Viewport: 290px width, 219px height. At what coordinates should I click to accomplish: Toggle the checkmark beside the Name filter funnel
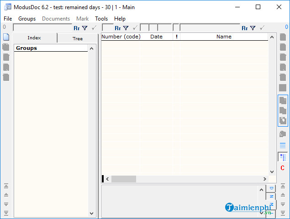coord(261,28)
